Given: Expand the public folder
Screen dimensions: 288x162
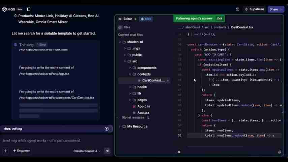Looking at the screenshot, I should [x=125, y=55].
